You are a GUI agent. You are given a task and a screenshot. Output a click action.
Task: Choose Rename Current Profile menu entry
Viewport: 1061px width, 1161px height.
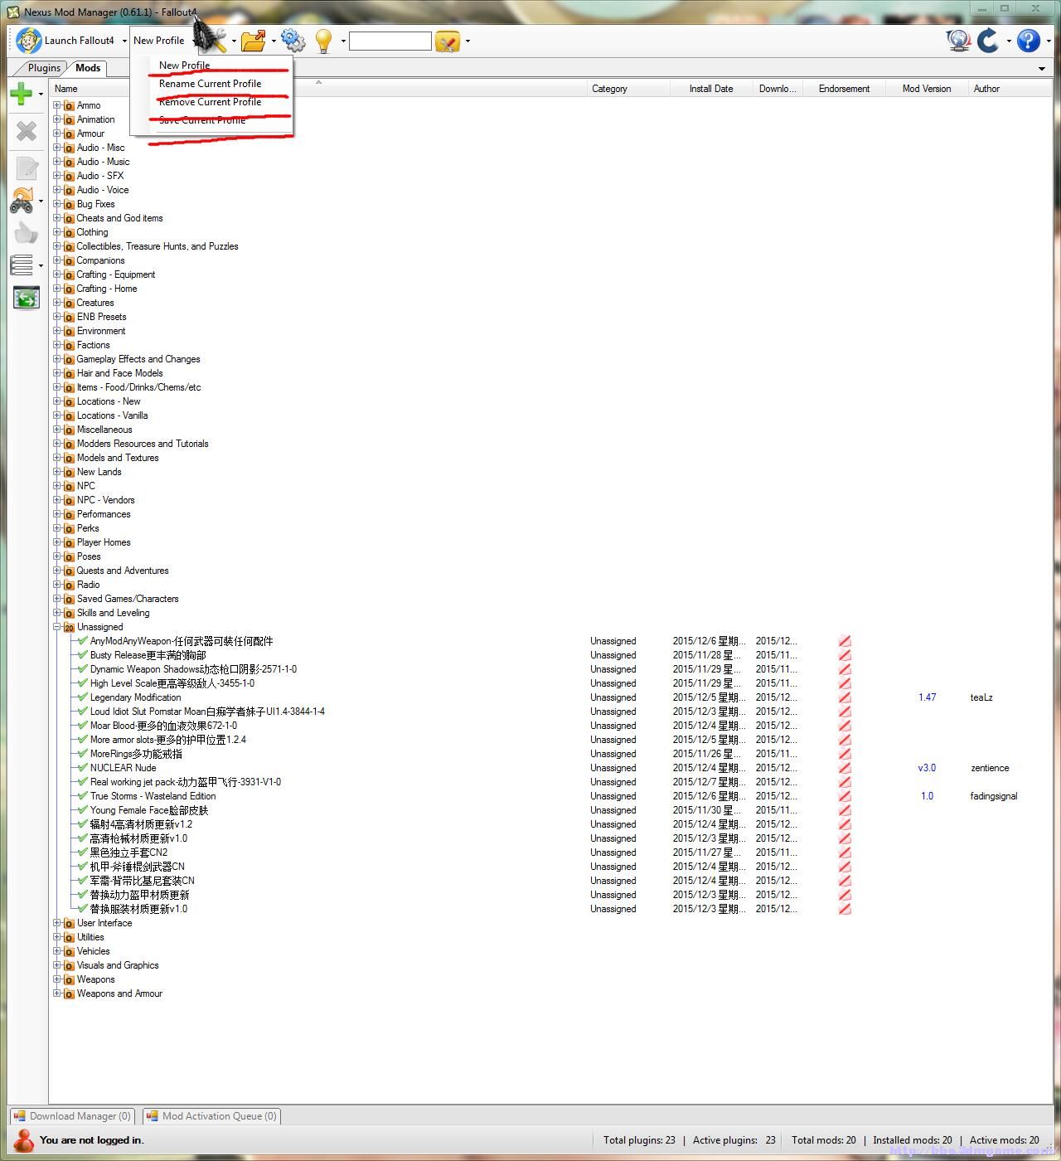(210, 84)
